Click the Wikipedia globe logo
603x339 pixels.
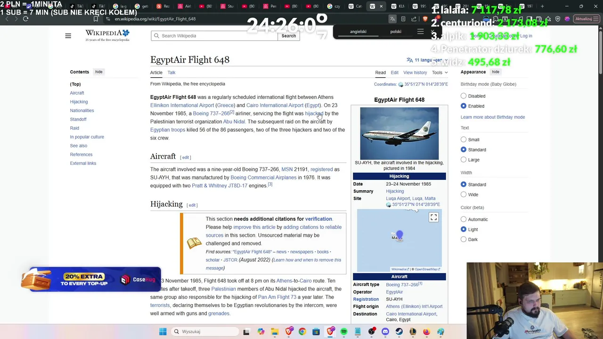tap(107, 35)
